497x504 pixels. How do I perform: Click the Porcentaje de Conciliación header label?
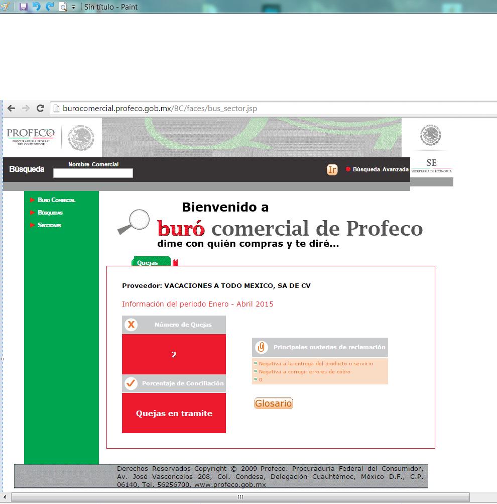tap(183, 383)
